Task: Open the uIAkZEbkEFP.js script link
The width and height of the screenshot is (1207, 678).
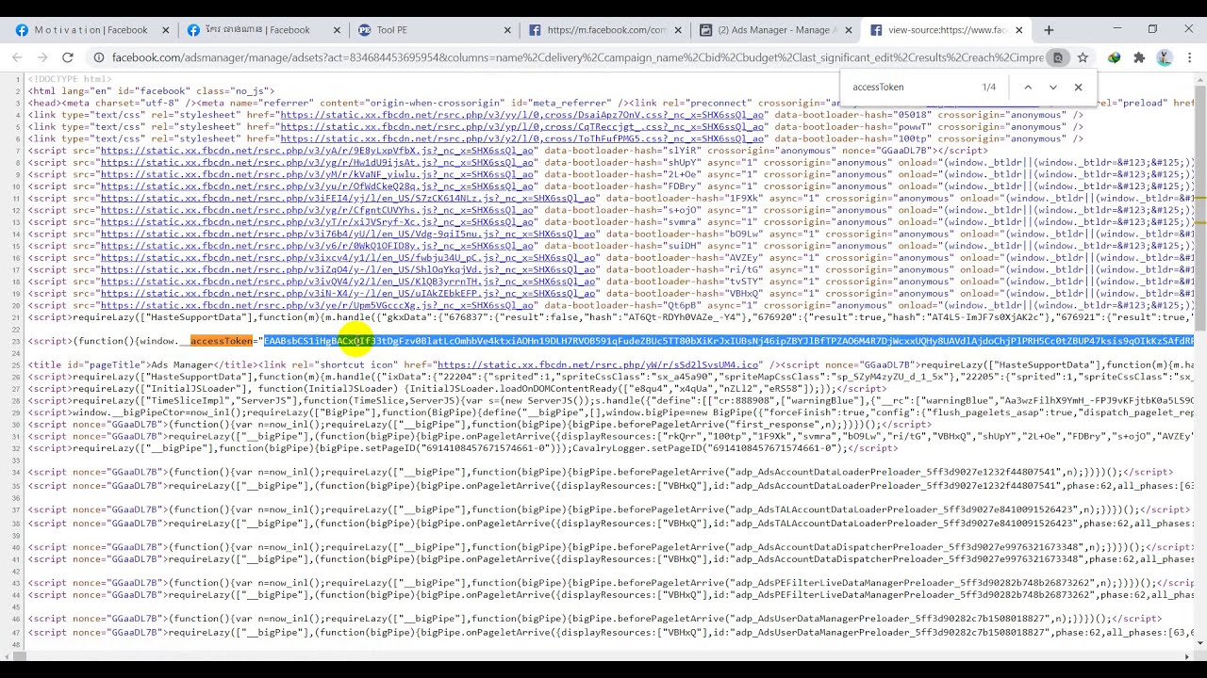Action: pyautogui.click(x=348, y=294)
